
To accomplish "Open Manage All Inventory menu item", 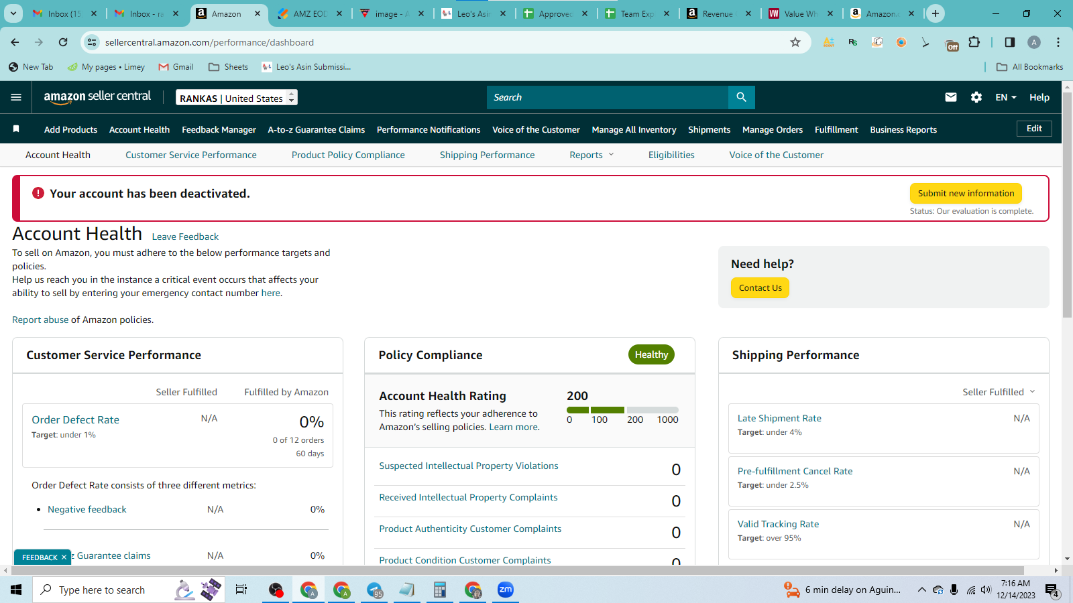I will (634, 129).
